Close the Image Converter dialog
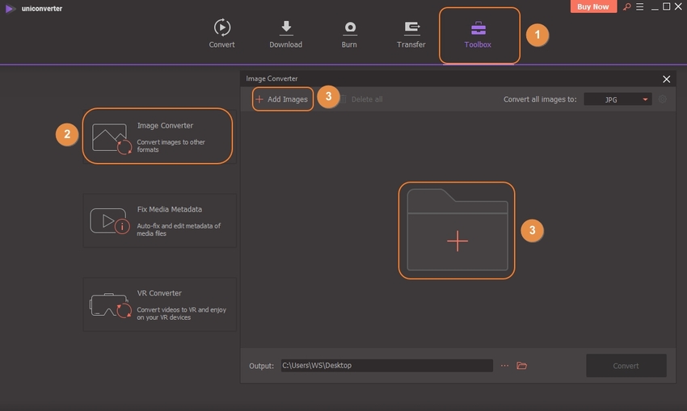This screenshot has height=411, width=687. pos(666,79)
